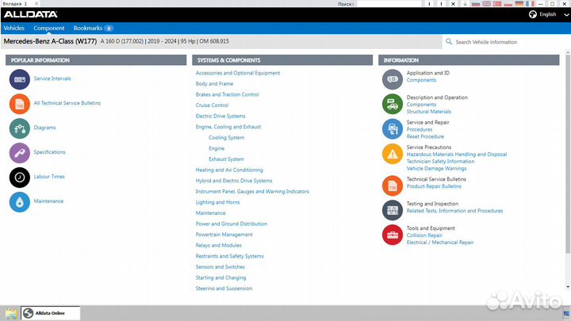Click the blue Maintenance droplet icon
This screenshot has height=321, width=571.
pos(20,201)
